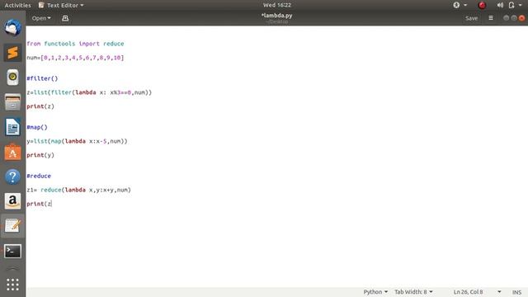The width and height of the screenshot is (528, 297).
Task: Save the lambda.py file
Action: [471, 18]
